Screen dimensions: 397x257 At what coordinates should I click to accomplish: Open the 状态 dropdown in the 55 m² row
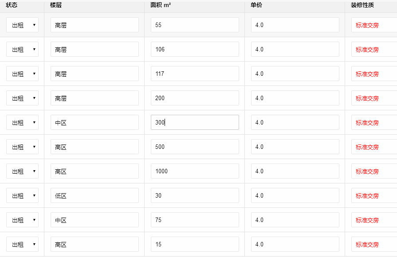coord(22,25)
